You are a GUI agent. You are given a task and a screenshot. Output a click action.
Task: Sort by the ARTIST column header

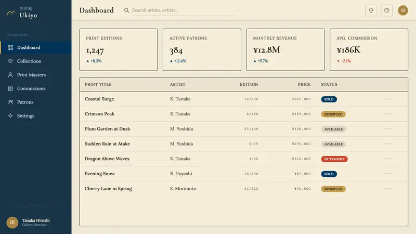[x=177, y=84]
